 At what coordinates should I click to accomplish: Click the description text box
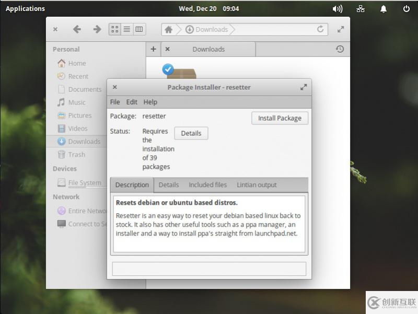209,224
